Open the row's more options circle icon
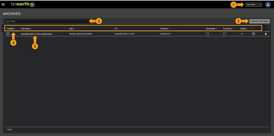Viewport: 274px width, 136px height. [253, 34]
